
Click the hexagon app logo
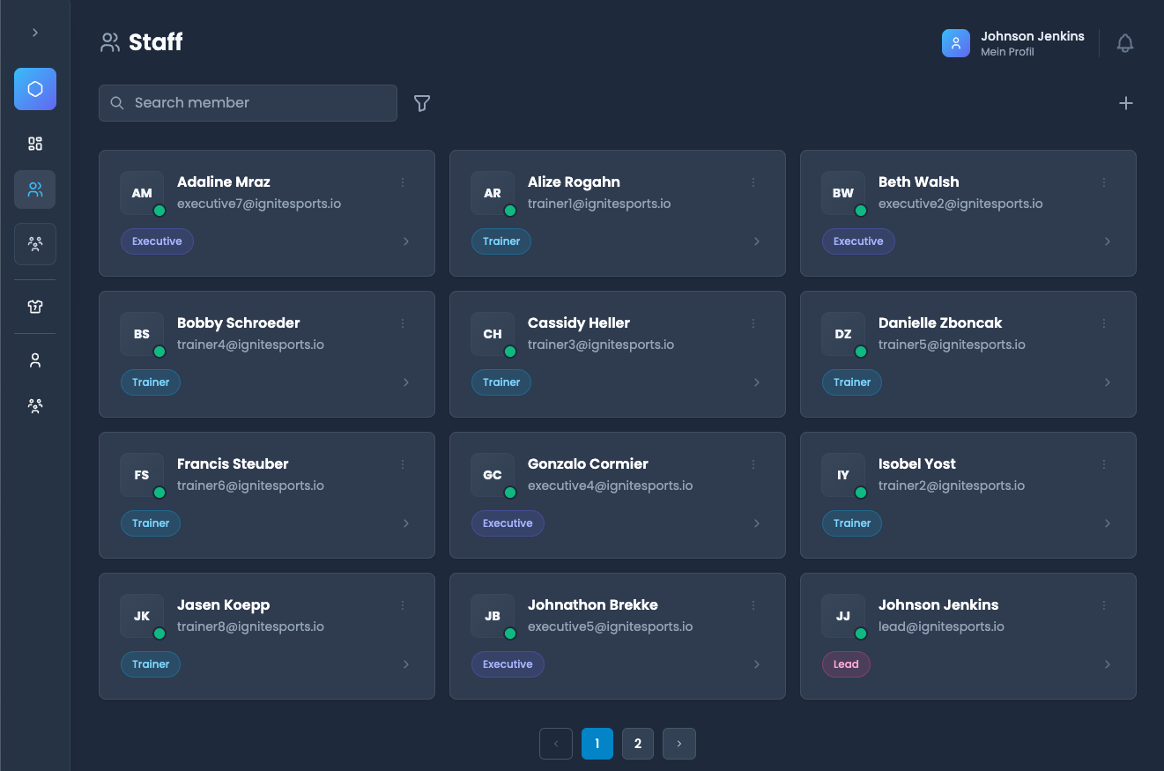click(35, 89)
